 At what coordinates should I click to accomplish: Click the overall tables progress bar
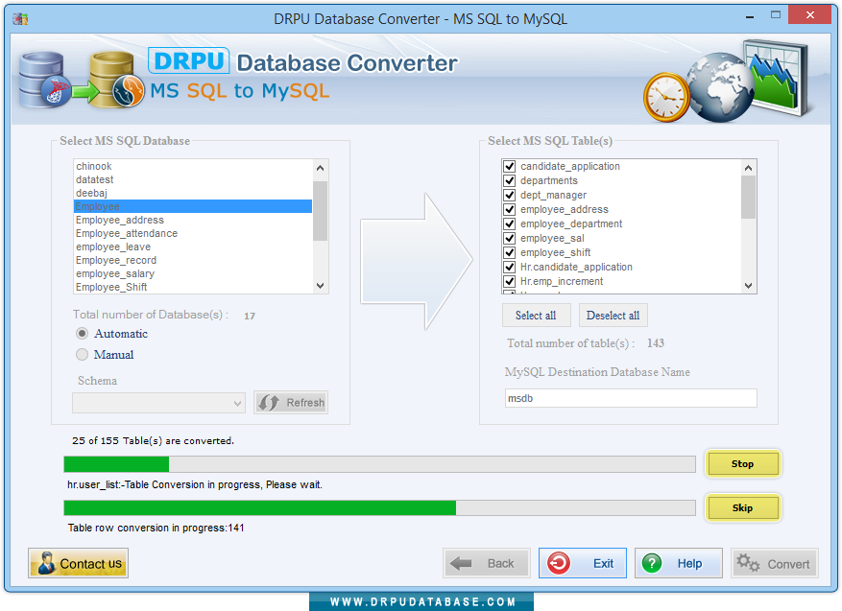click(379, 464)
